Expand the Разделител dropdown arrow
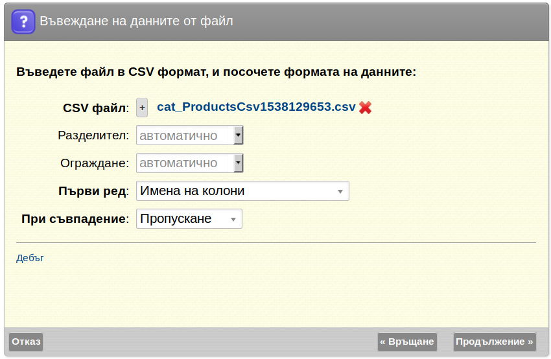The height and width of the screenshot is (359, 551). tap(239, 135)
